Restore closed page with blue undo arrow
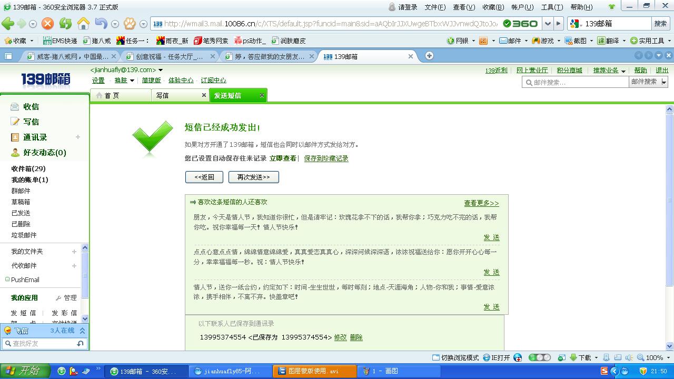The height and width of the screenshot is (379, 674). point(101,24)
